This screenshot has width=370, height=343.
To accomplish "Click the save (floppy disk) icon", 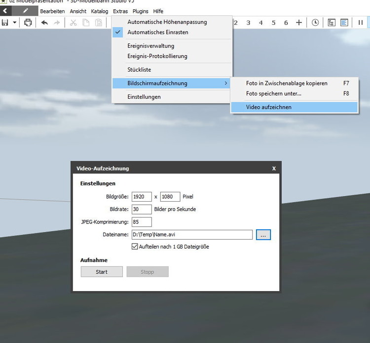I will [x=5, y=23].
